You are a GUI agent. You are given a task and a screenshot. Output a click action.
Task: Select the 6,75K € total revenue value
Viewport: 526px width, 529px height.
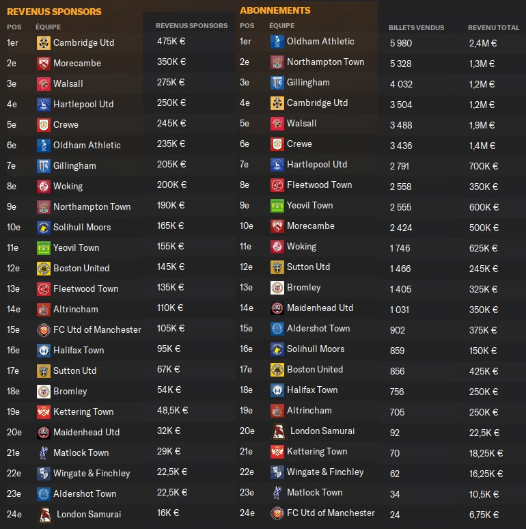click(x=484, y=515)
